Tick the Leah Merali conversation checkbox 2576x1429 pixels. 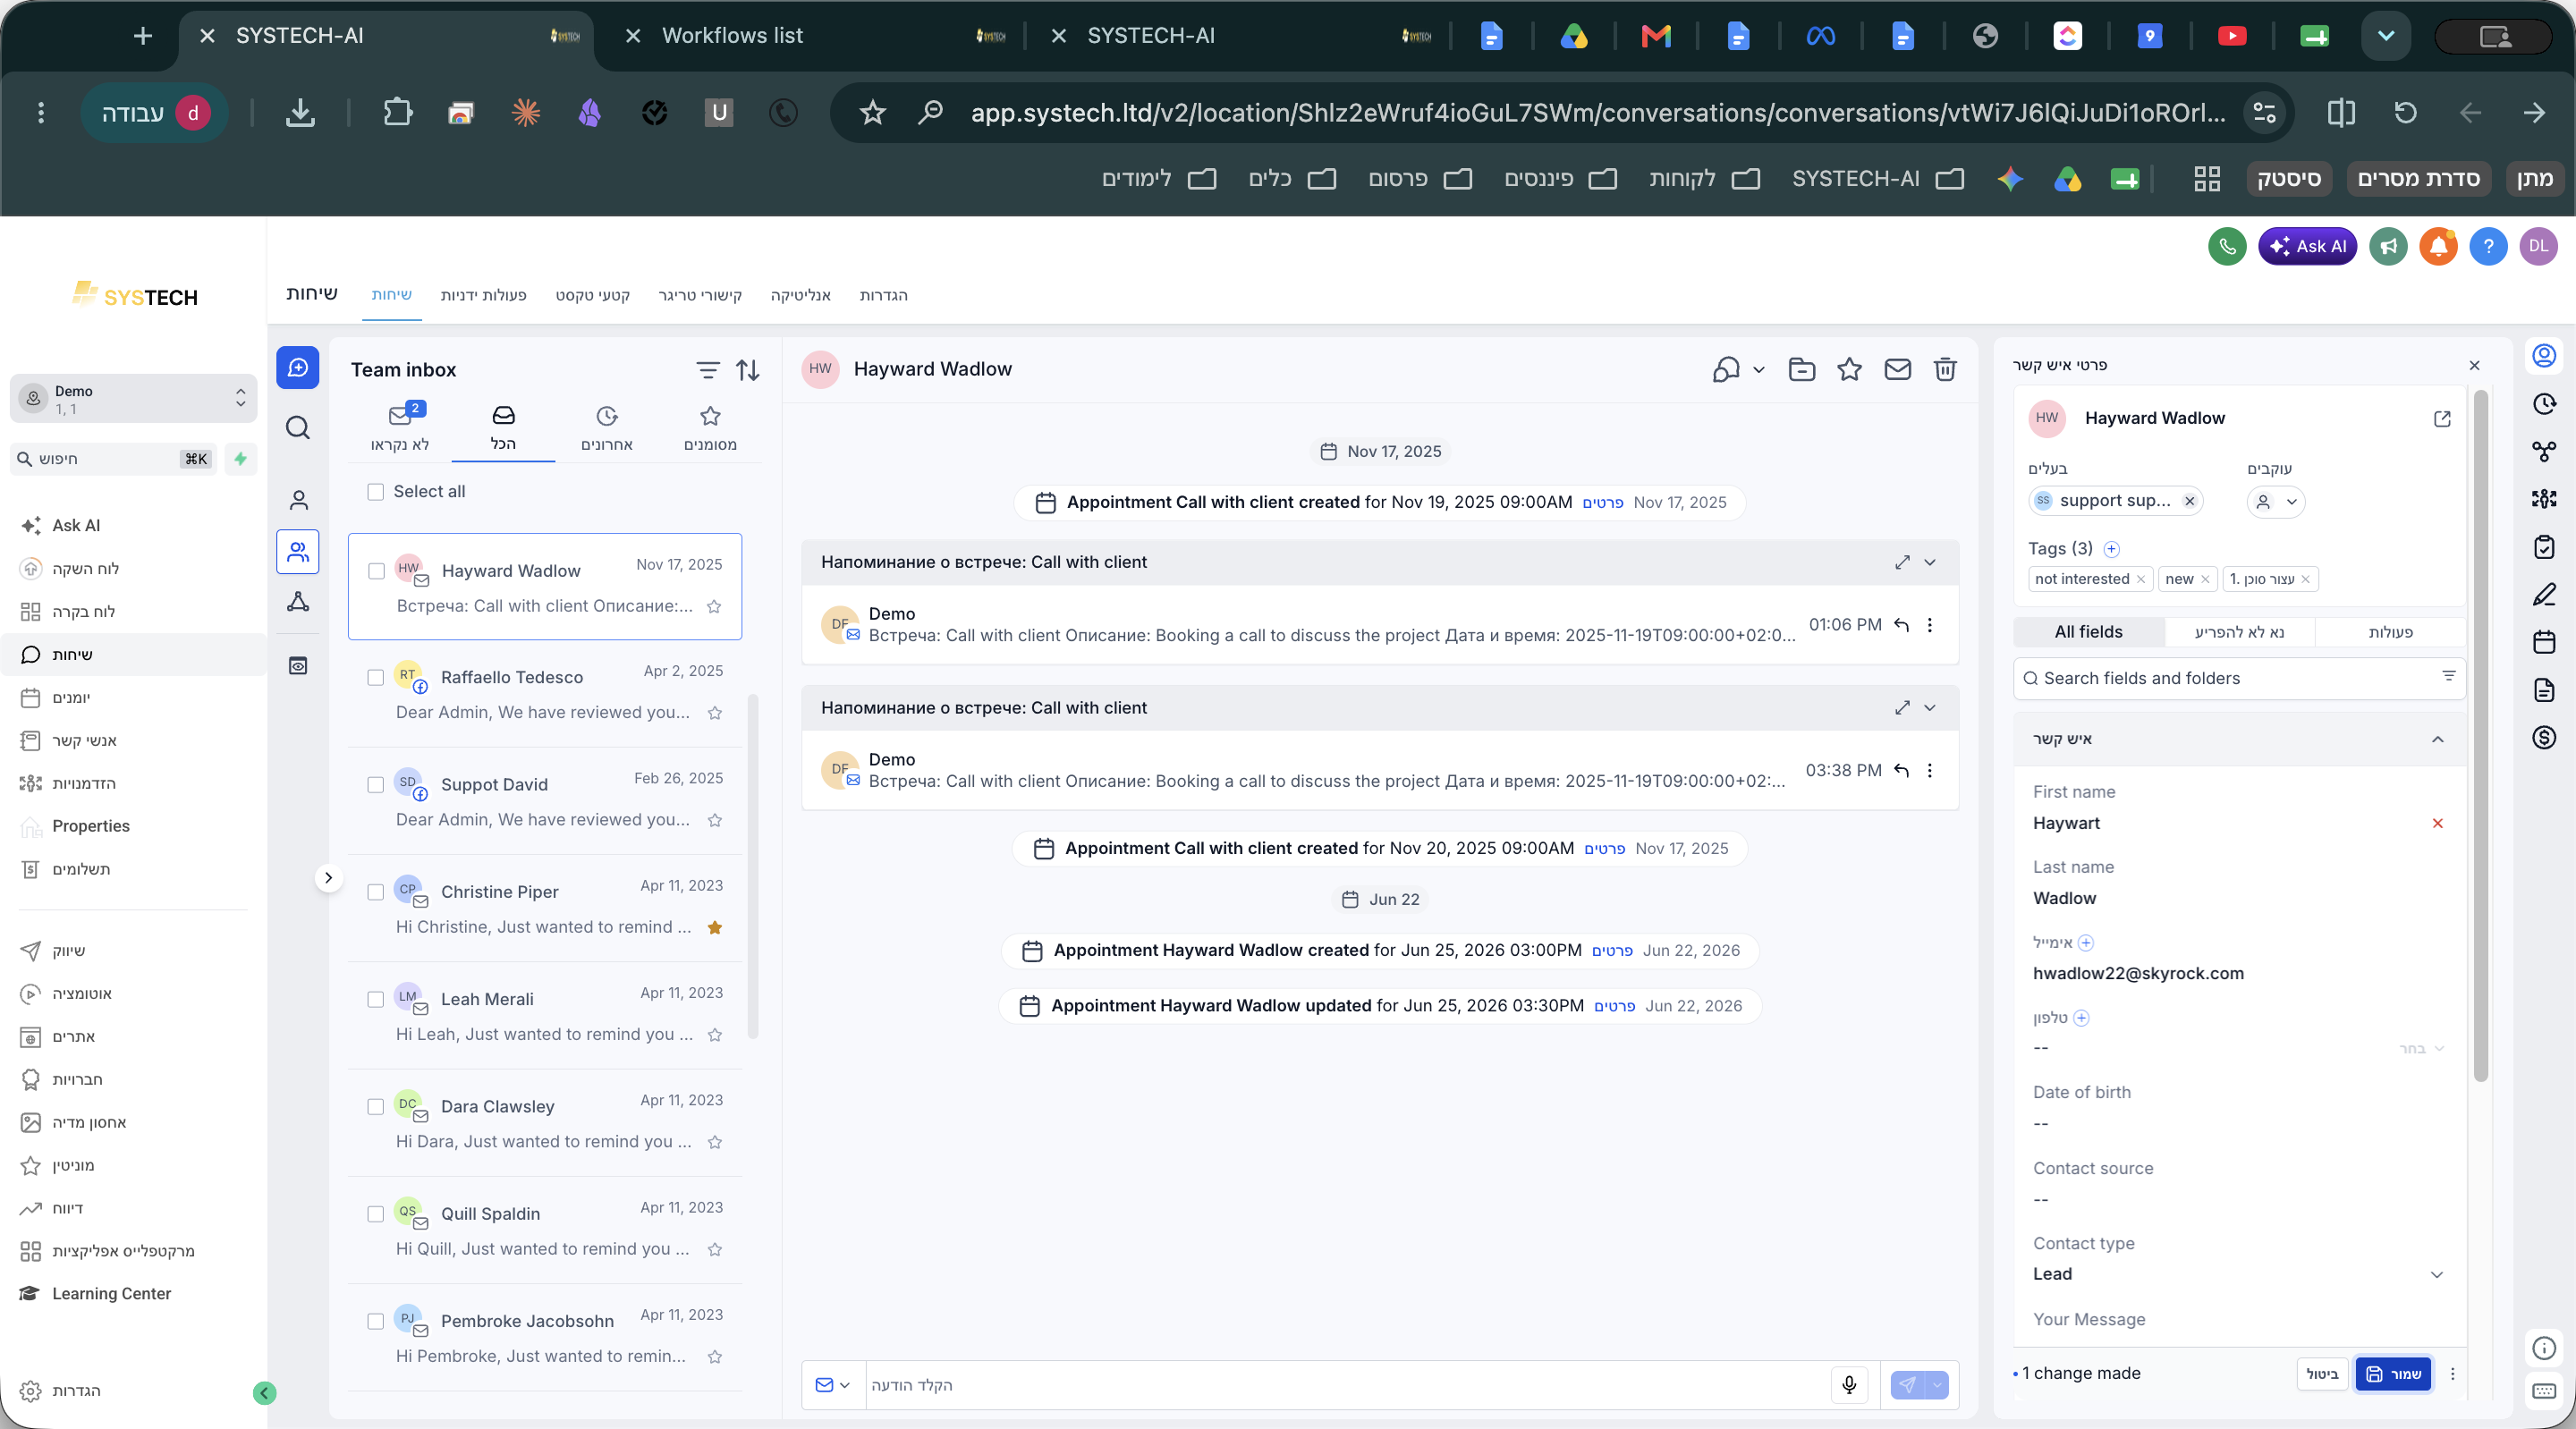click(x=375, y=999)
